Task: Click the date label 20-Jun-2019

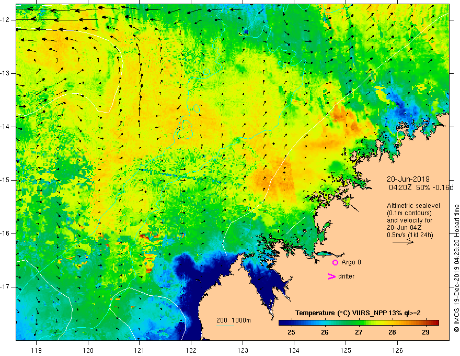Action: pos(408,179)
